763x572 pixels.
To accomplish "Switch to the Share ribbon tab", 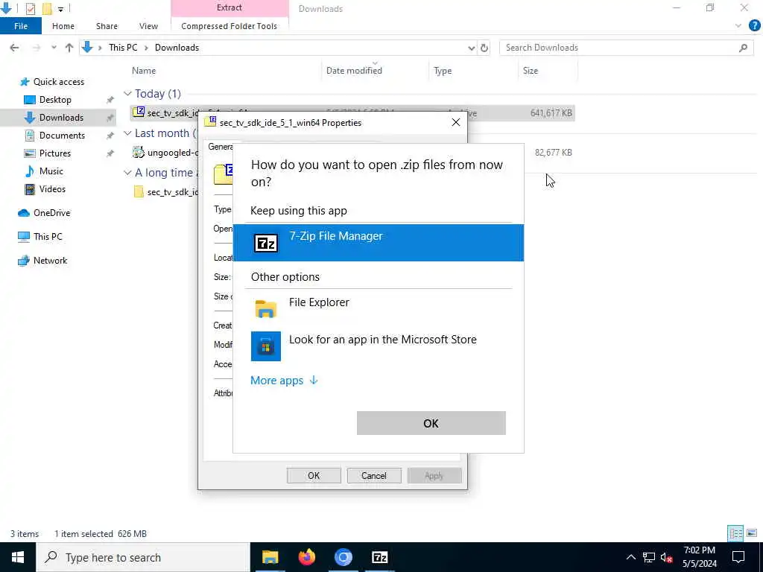I will point(107,26).
